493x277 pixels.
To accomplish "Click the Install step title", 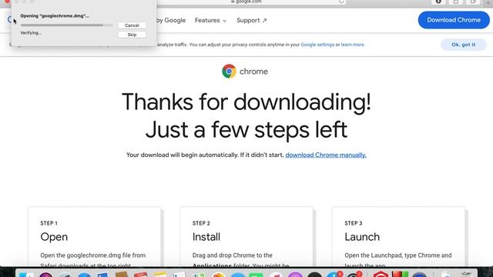I will click(206, 237).
